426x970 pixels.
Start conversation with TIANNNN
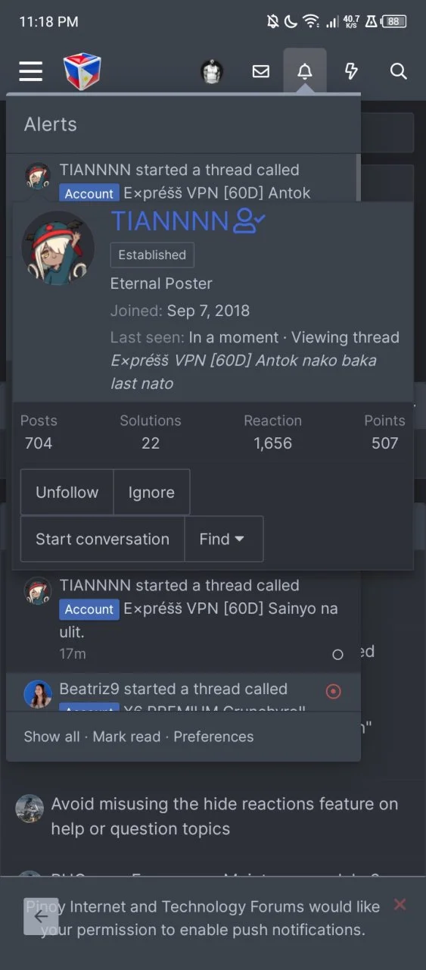coord(102,539)
